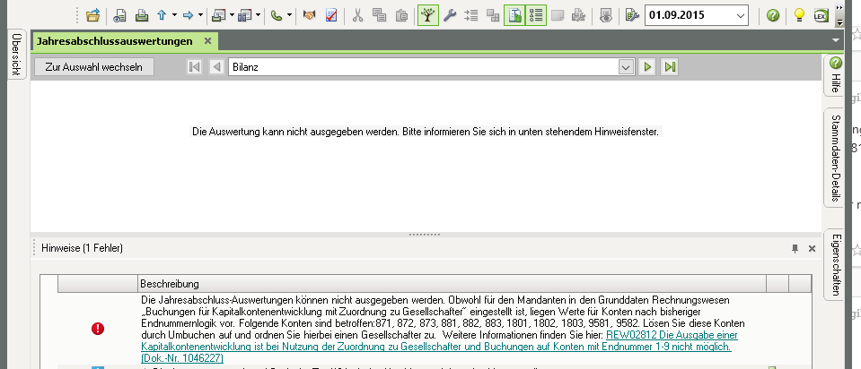The width and height of the screenshot is (861, 369).
Task: Open dropdown next to window-with-binders icon
Action: tap(258, 15)
